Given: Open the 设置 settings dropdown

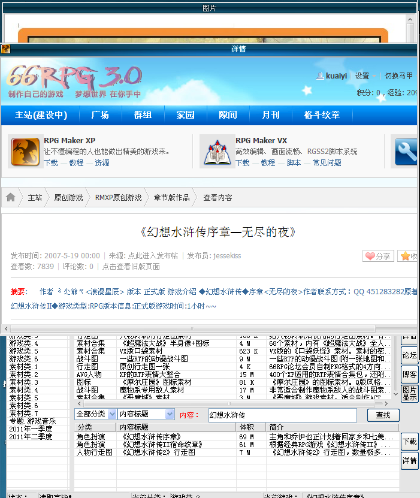Looking at the screenshot, I should click(365, 76).
